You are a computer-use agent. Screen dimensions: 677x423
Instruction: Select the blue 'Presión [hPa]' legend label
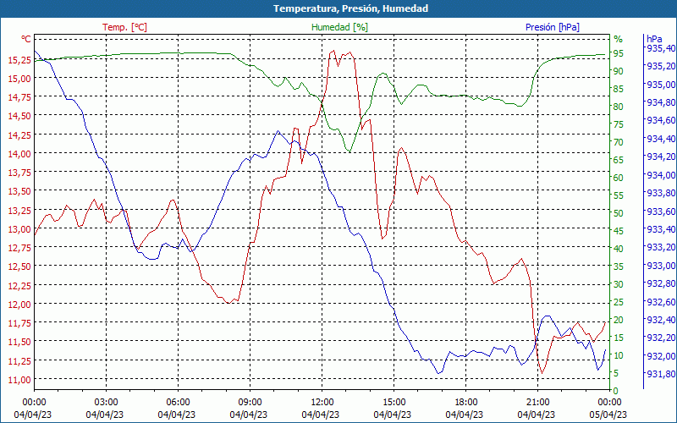[553, 27]
